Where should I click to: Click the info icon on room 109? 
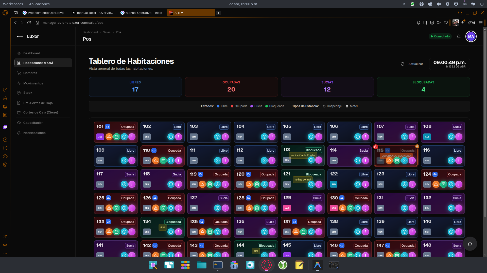[x=124, y=161]
